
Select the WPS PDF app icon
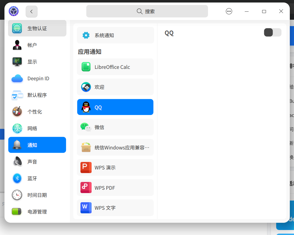click(x=86, y=187)
